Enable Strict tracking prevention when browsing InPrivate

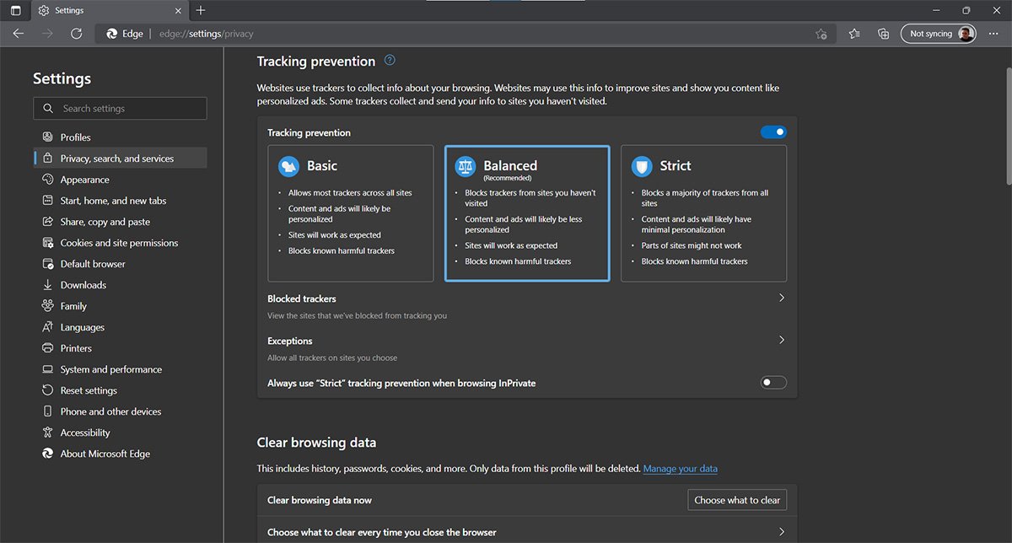(x=772, y=382)
